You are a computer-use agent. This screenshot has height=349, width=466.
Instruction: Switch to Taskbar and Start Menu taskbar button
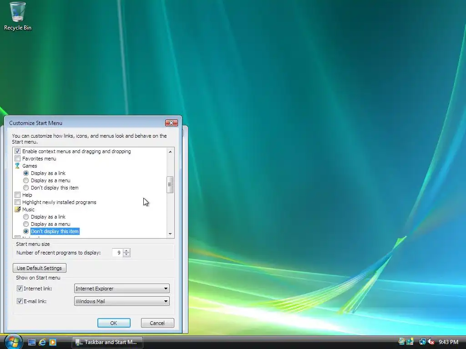[107, 342]
